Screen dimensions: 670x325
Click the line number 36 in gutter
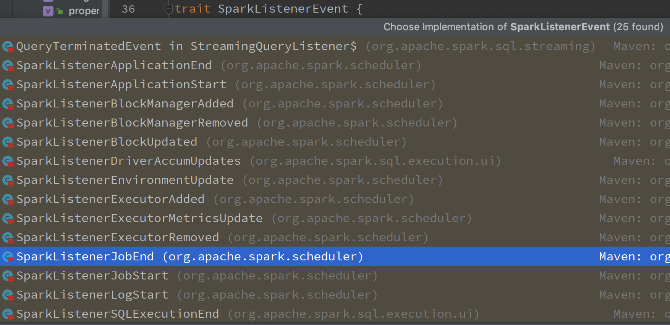(128, 9)
